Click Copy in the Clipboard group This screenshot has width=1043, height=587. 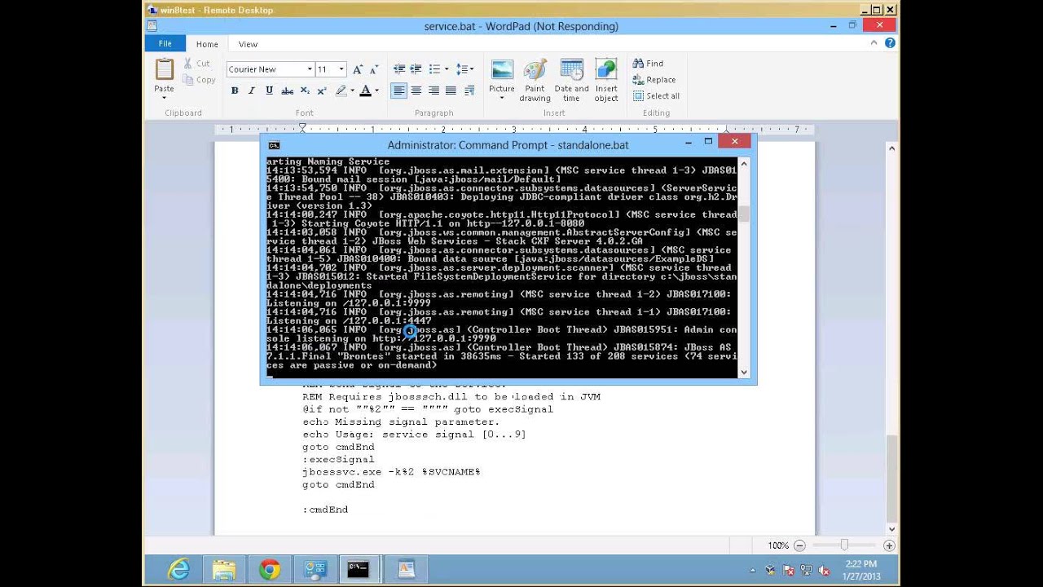pyautogui.click(x=200, y=80)
